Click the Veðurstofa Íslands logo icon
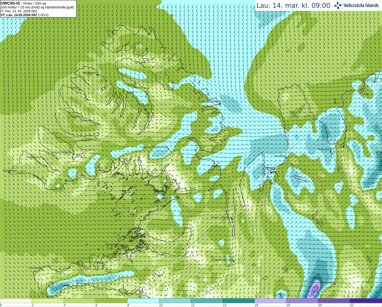The width and height of the screenshot is (382, 307). pyautogui.click(x=338, y=5)
